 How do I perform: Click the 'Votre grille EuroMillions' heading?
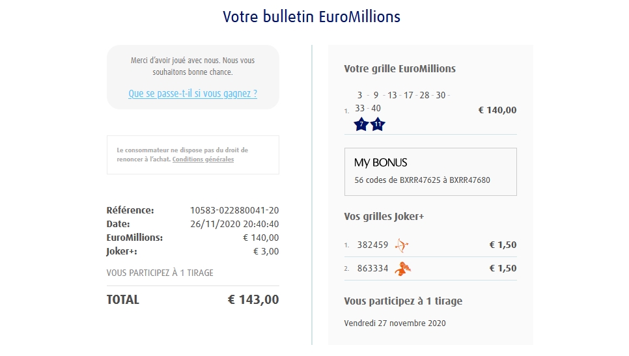[x=400, y=68]
